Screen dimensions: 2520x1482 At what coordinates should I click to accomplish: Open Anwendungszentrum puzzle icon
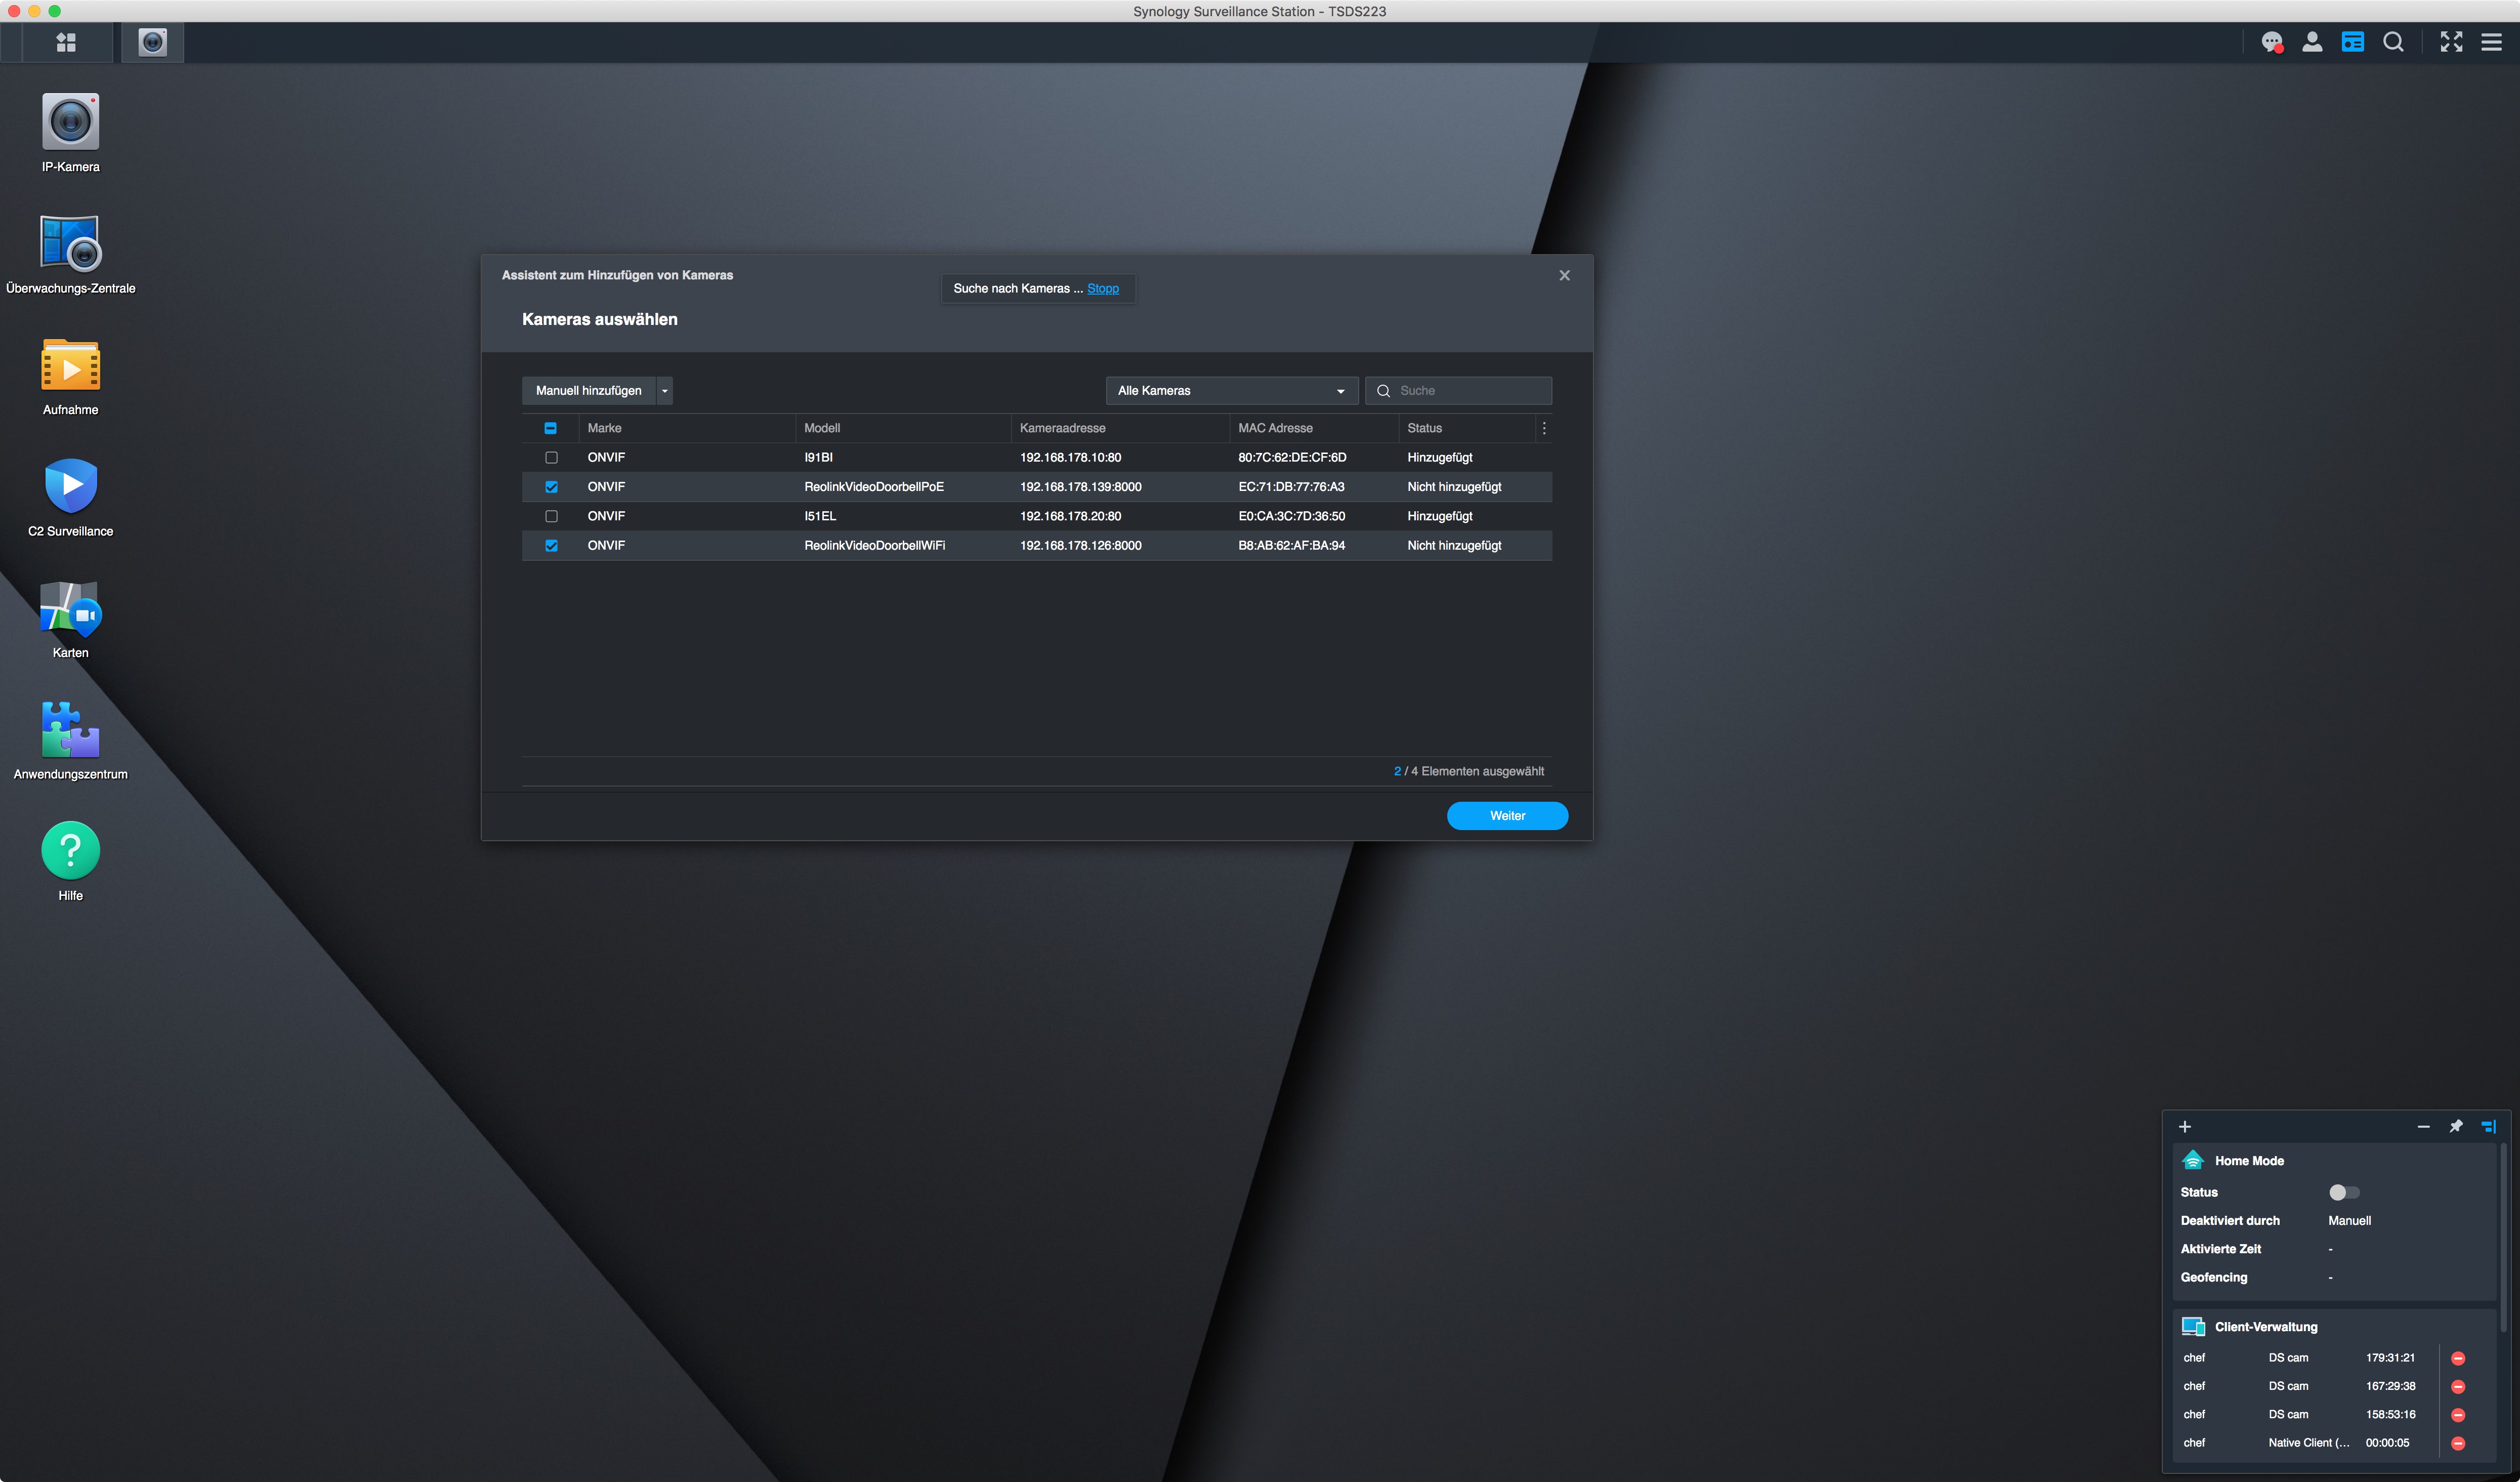pos(70,729)
